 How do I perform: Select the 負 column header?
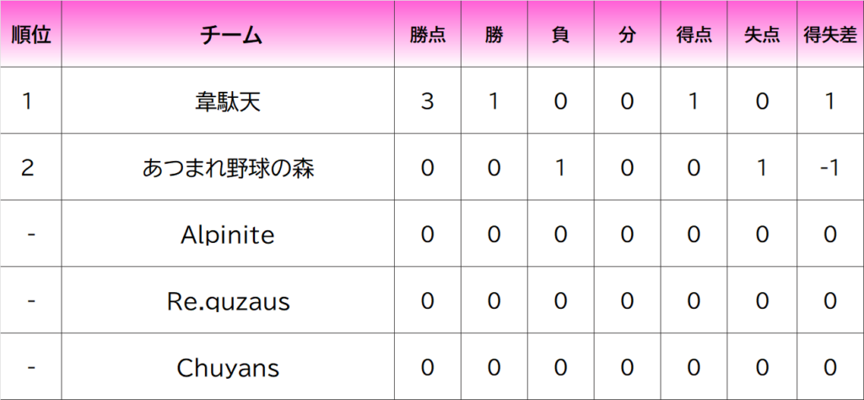pyautogui.click(x=560, y=35)
